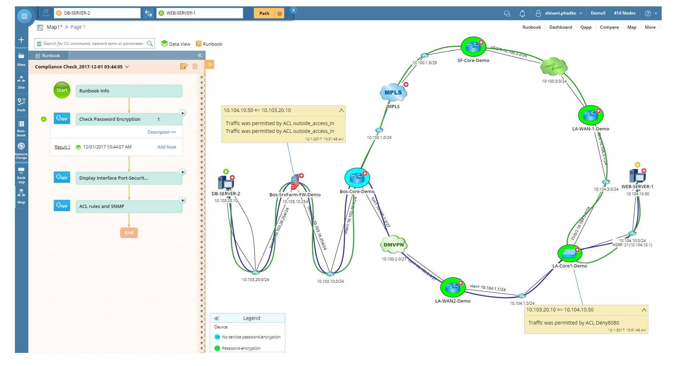This screenshot has width=677, height=366.
Task: Open Result 1 of Check Password Encryption
Action: [62, 147]
